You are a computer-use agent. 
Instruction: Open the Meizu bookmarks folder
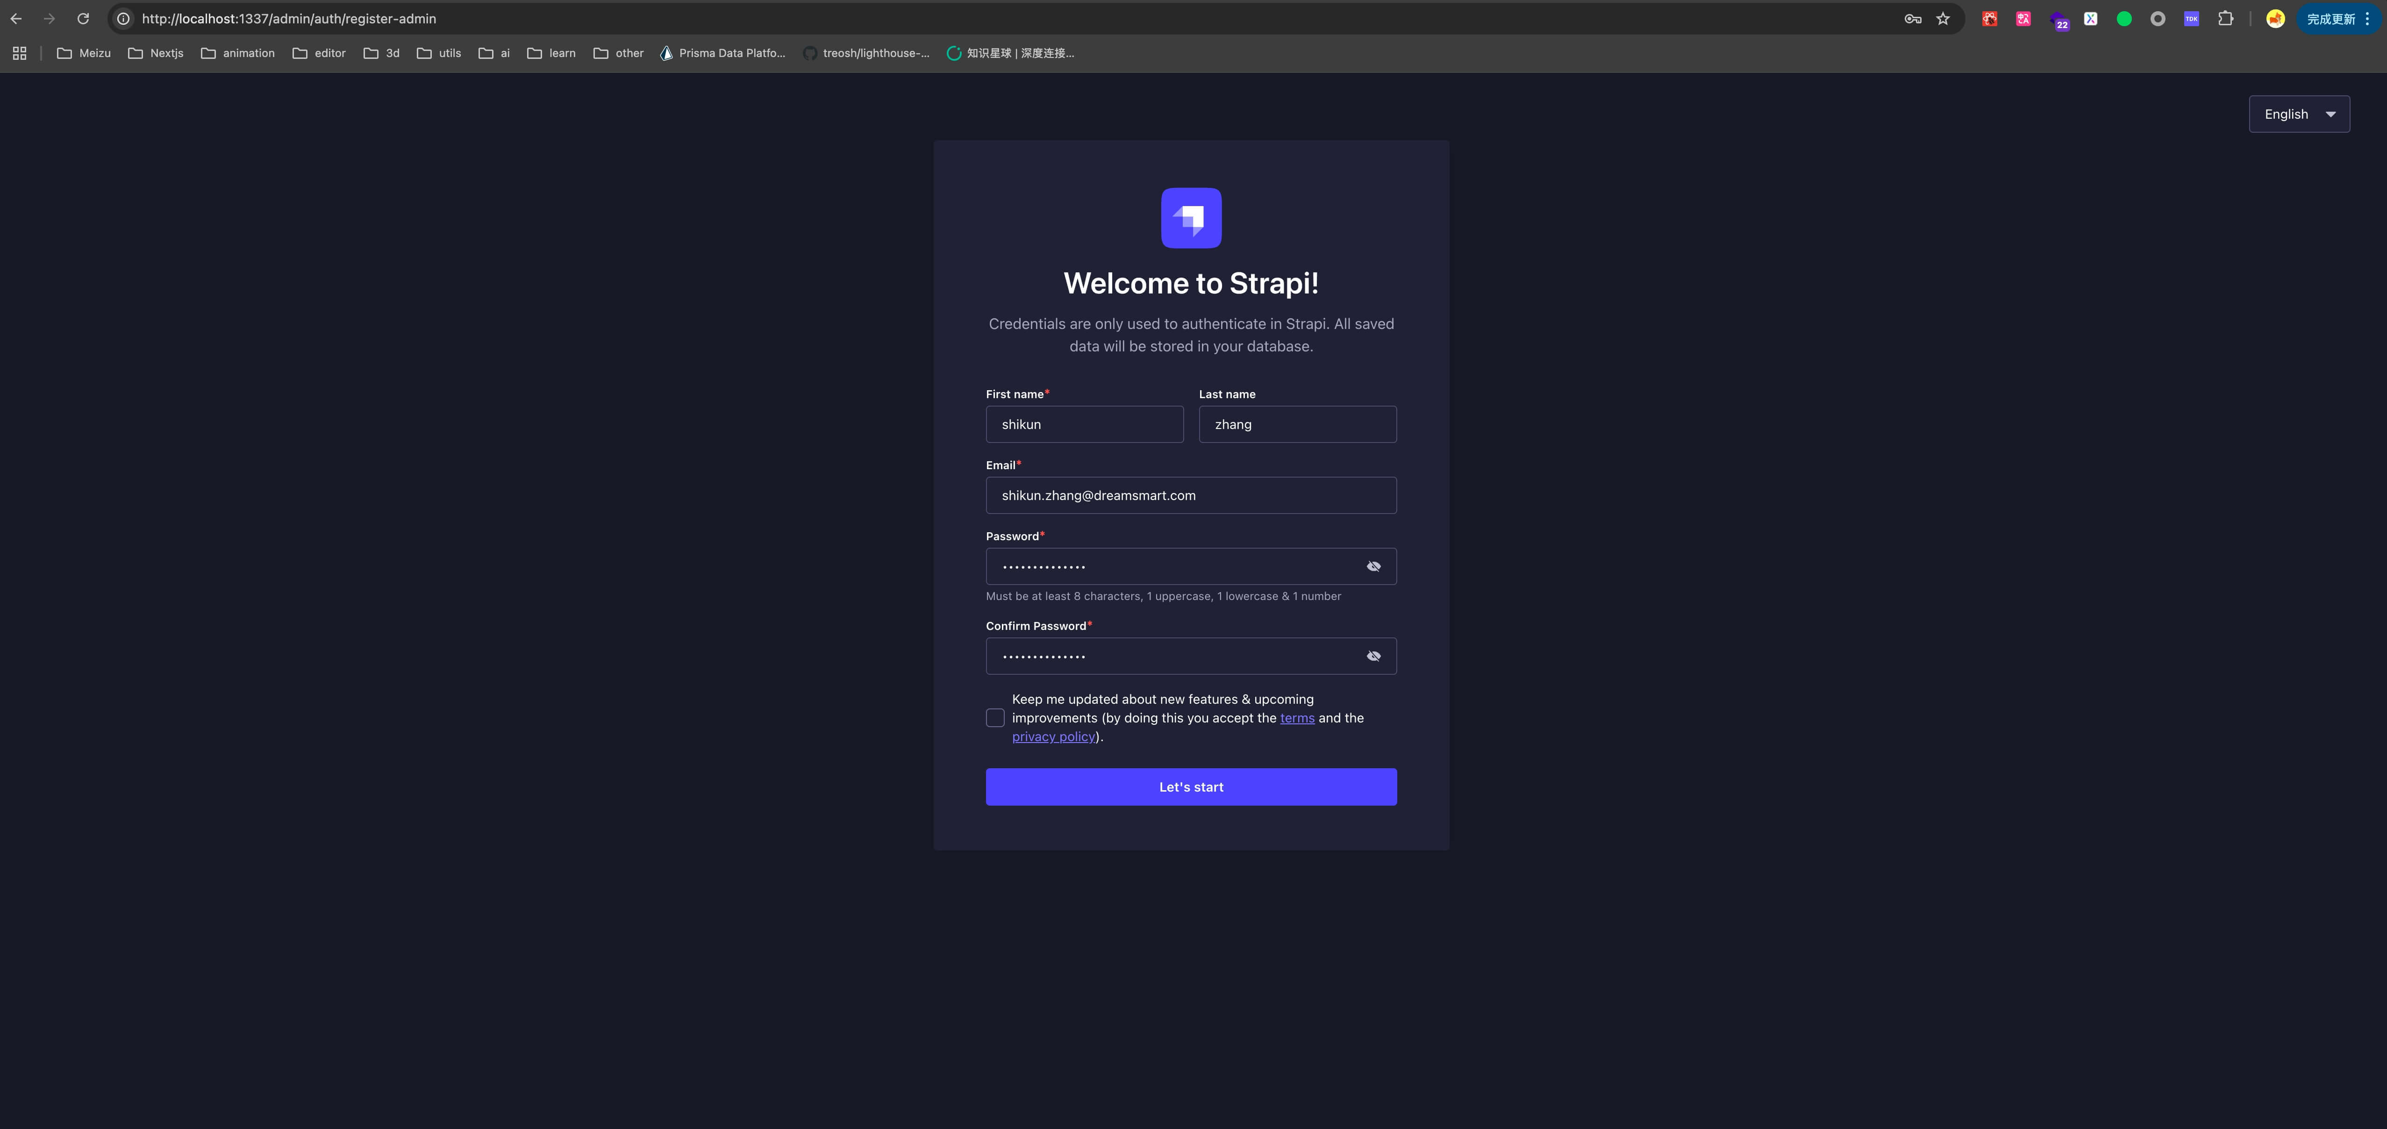[x=83, y=53]
